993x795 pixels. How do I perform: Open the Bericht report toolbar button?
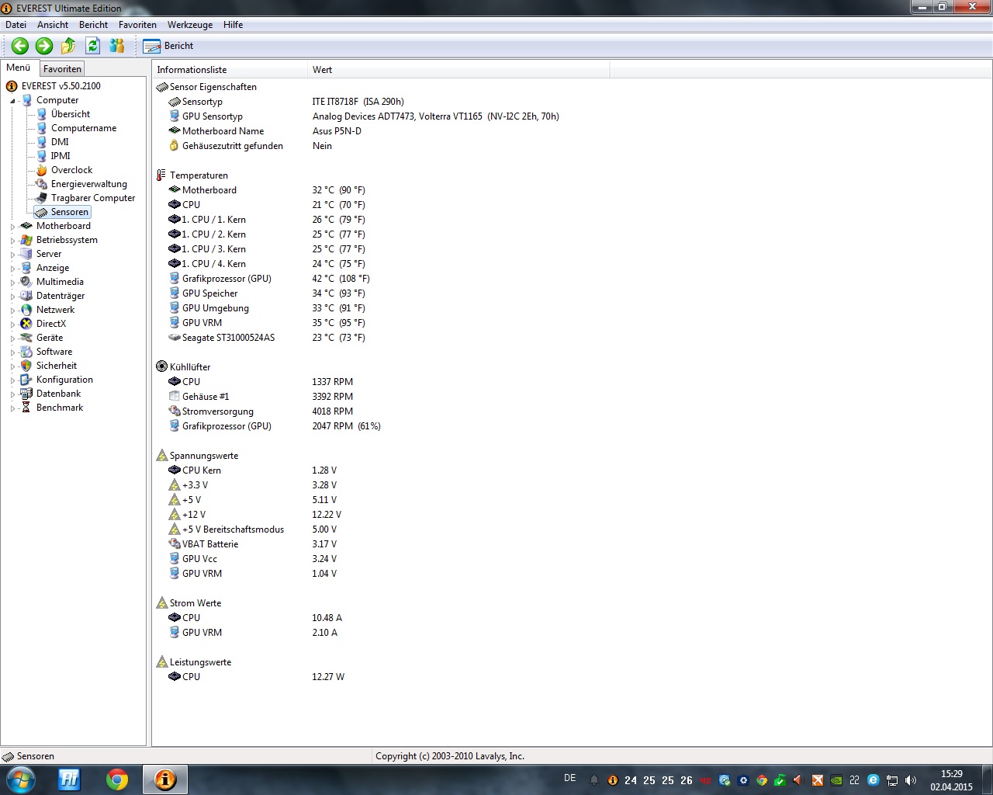click(168, 46)
